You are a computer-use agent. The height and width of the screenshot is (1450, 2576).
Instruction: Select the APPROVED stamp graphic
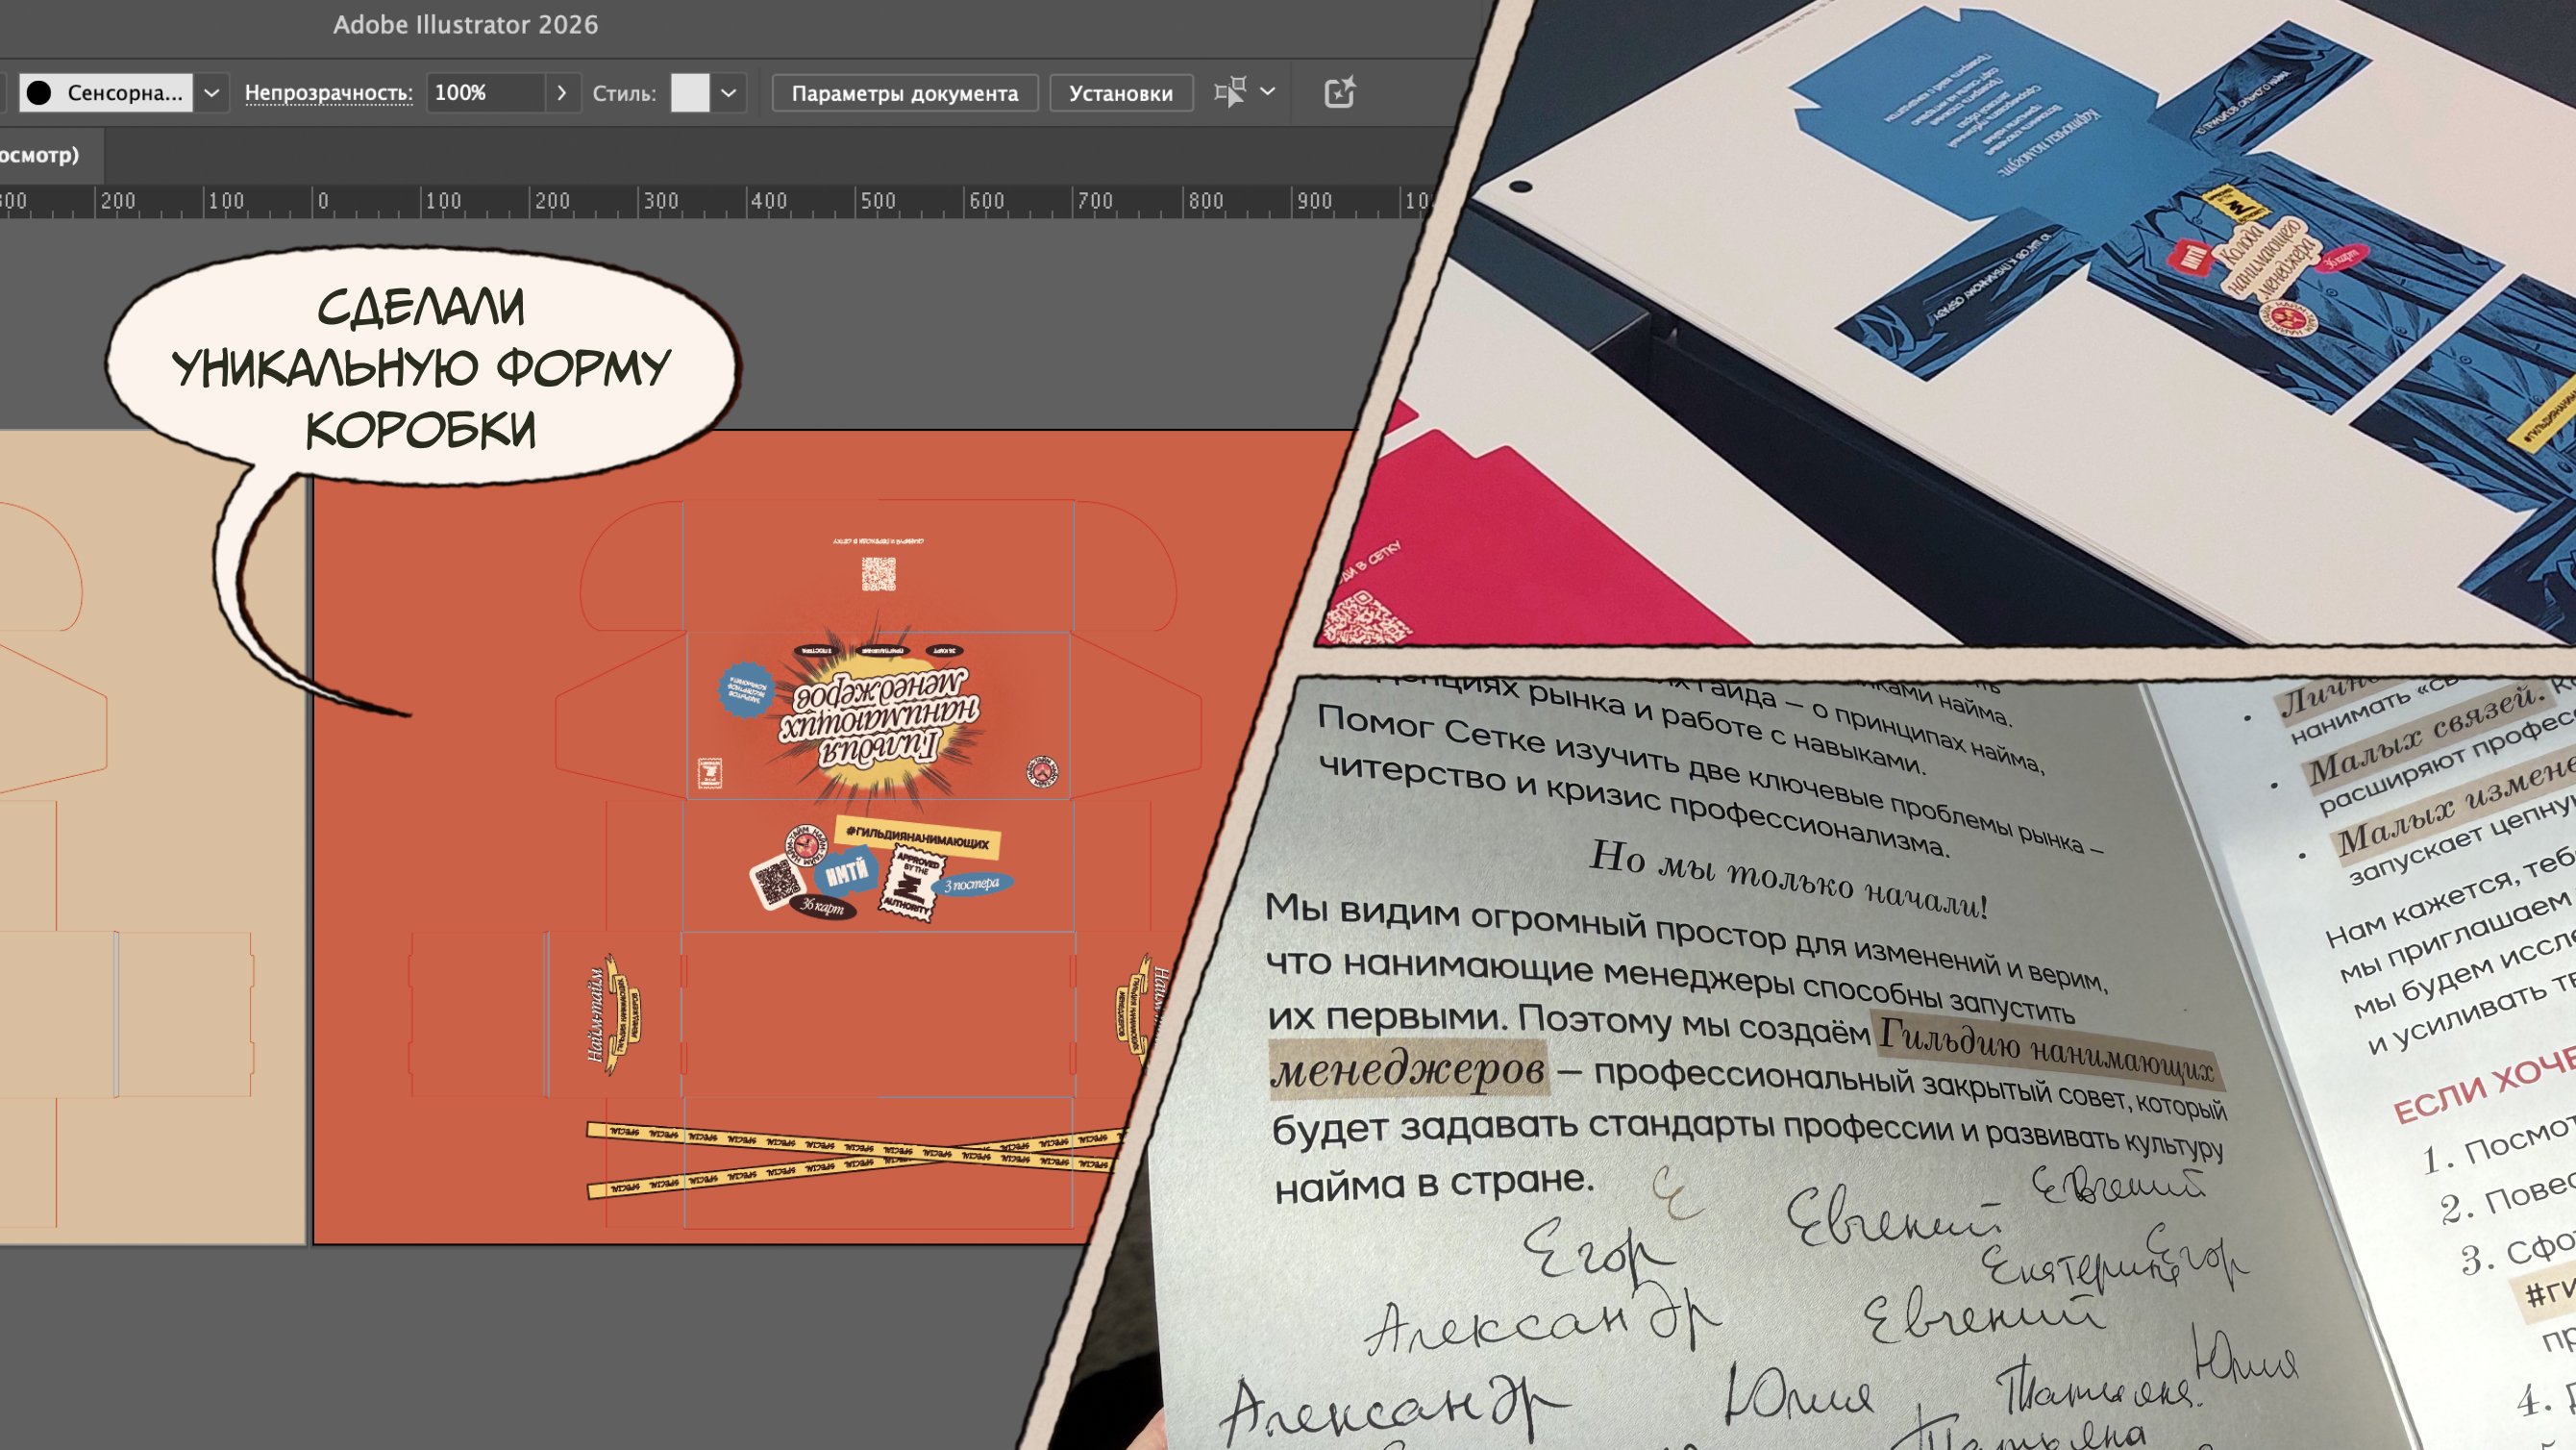click(x=912, y=881)
